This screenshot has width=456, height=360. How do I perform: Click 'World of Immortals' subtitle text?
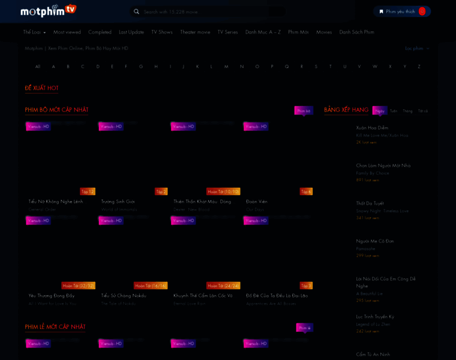[x=119, y=209]
